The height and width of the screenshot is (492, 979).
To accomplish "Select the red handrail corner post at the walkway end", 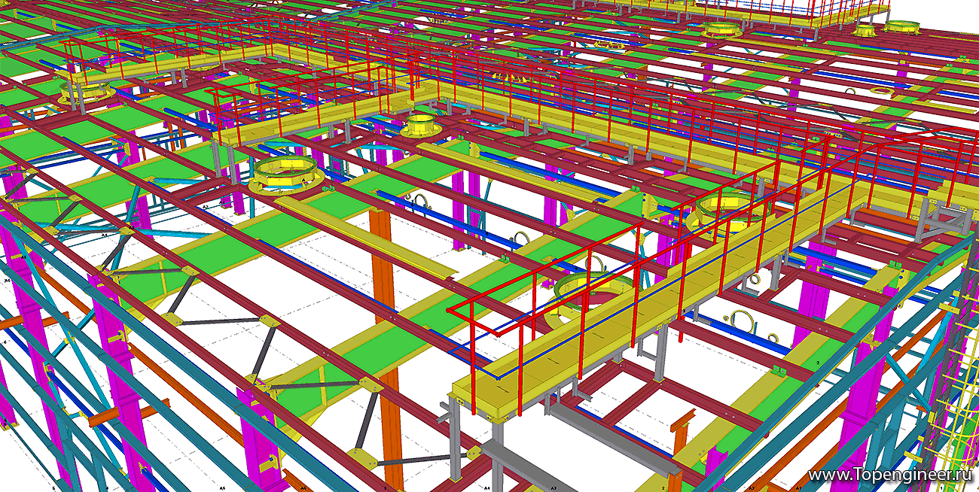I will point(473,358).
